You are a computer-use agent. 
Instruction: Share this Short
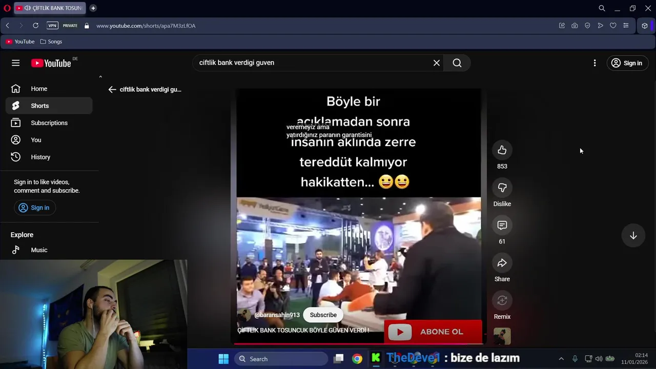coord(502,263)
